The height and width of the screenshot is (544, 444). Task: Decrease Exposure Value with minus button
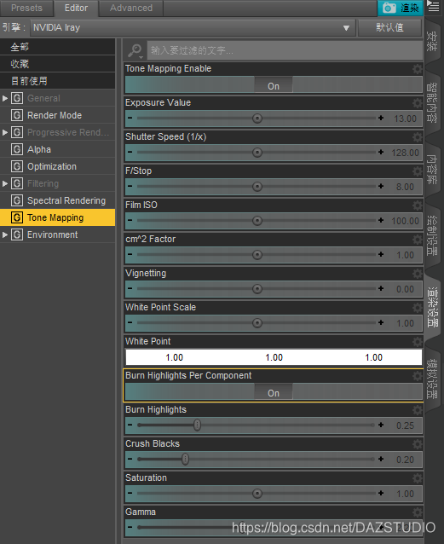tap(130, 118)
